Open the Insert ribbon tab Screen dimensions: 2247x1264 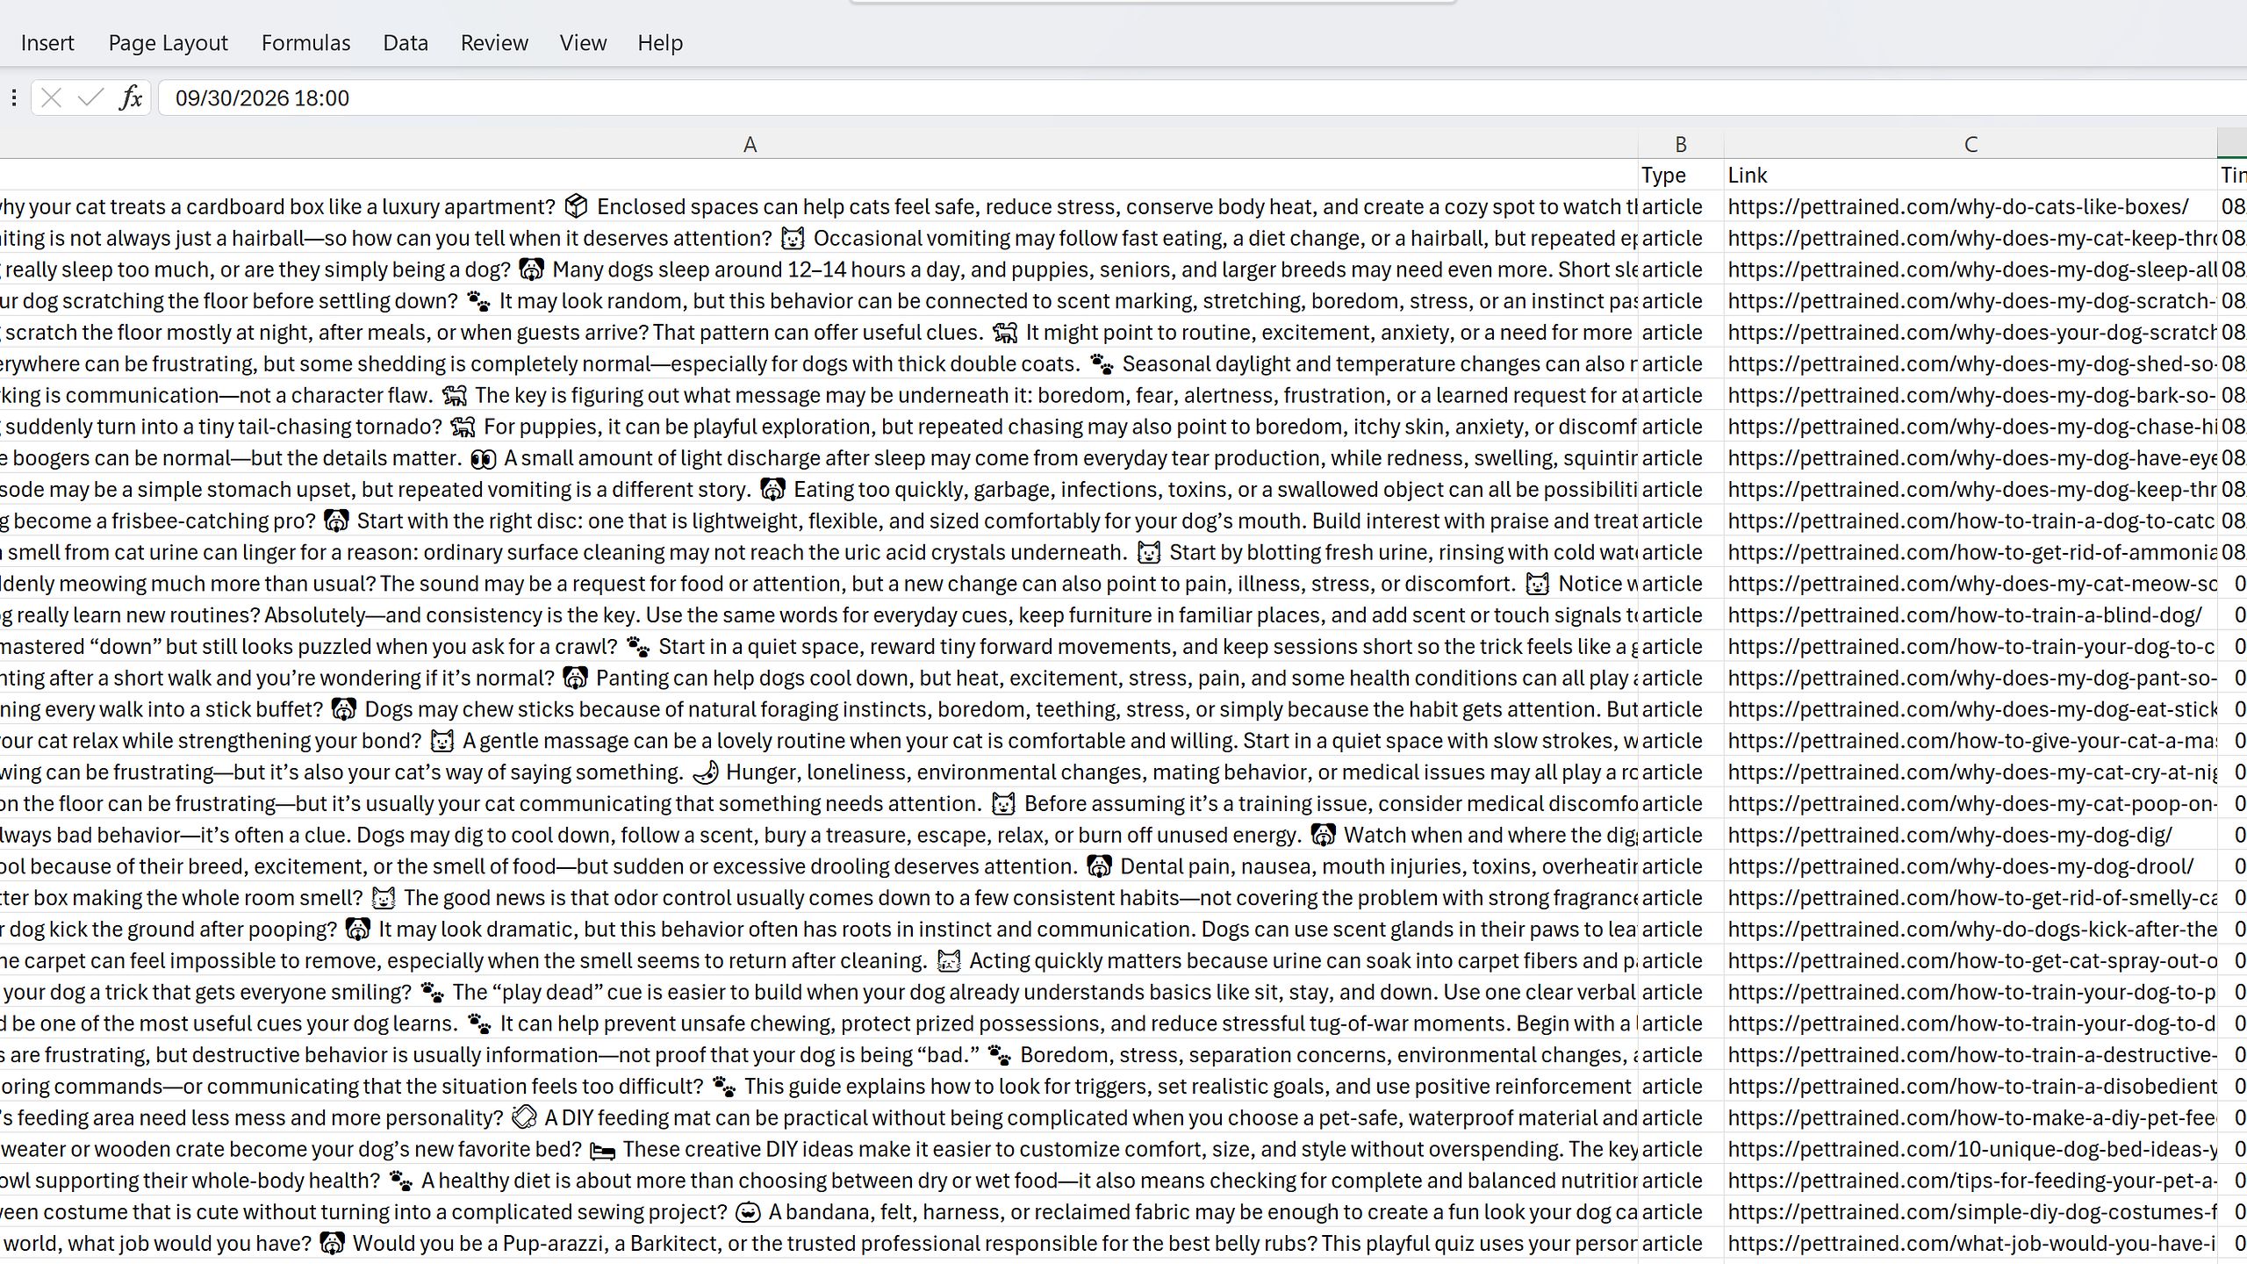click(47, 43)
